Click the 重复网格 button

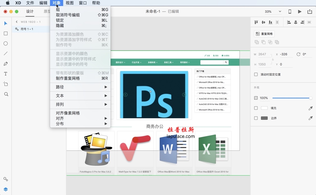[x=264, y=34]
